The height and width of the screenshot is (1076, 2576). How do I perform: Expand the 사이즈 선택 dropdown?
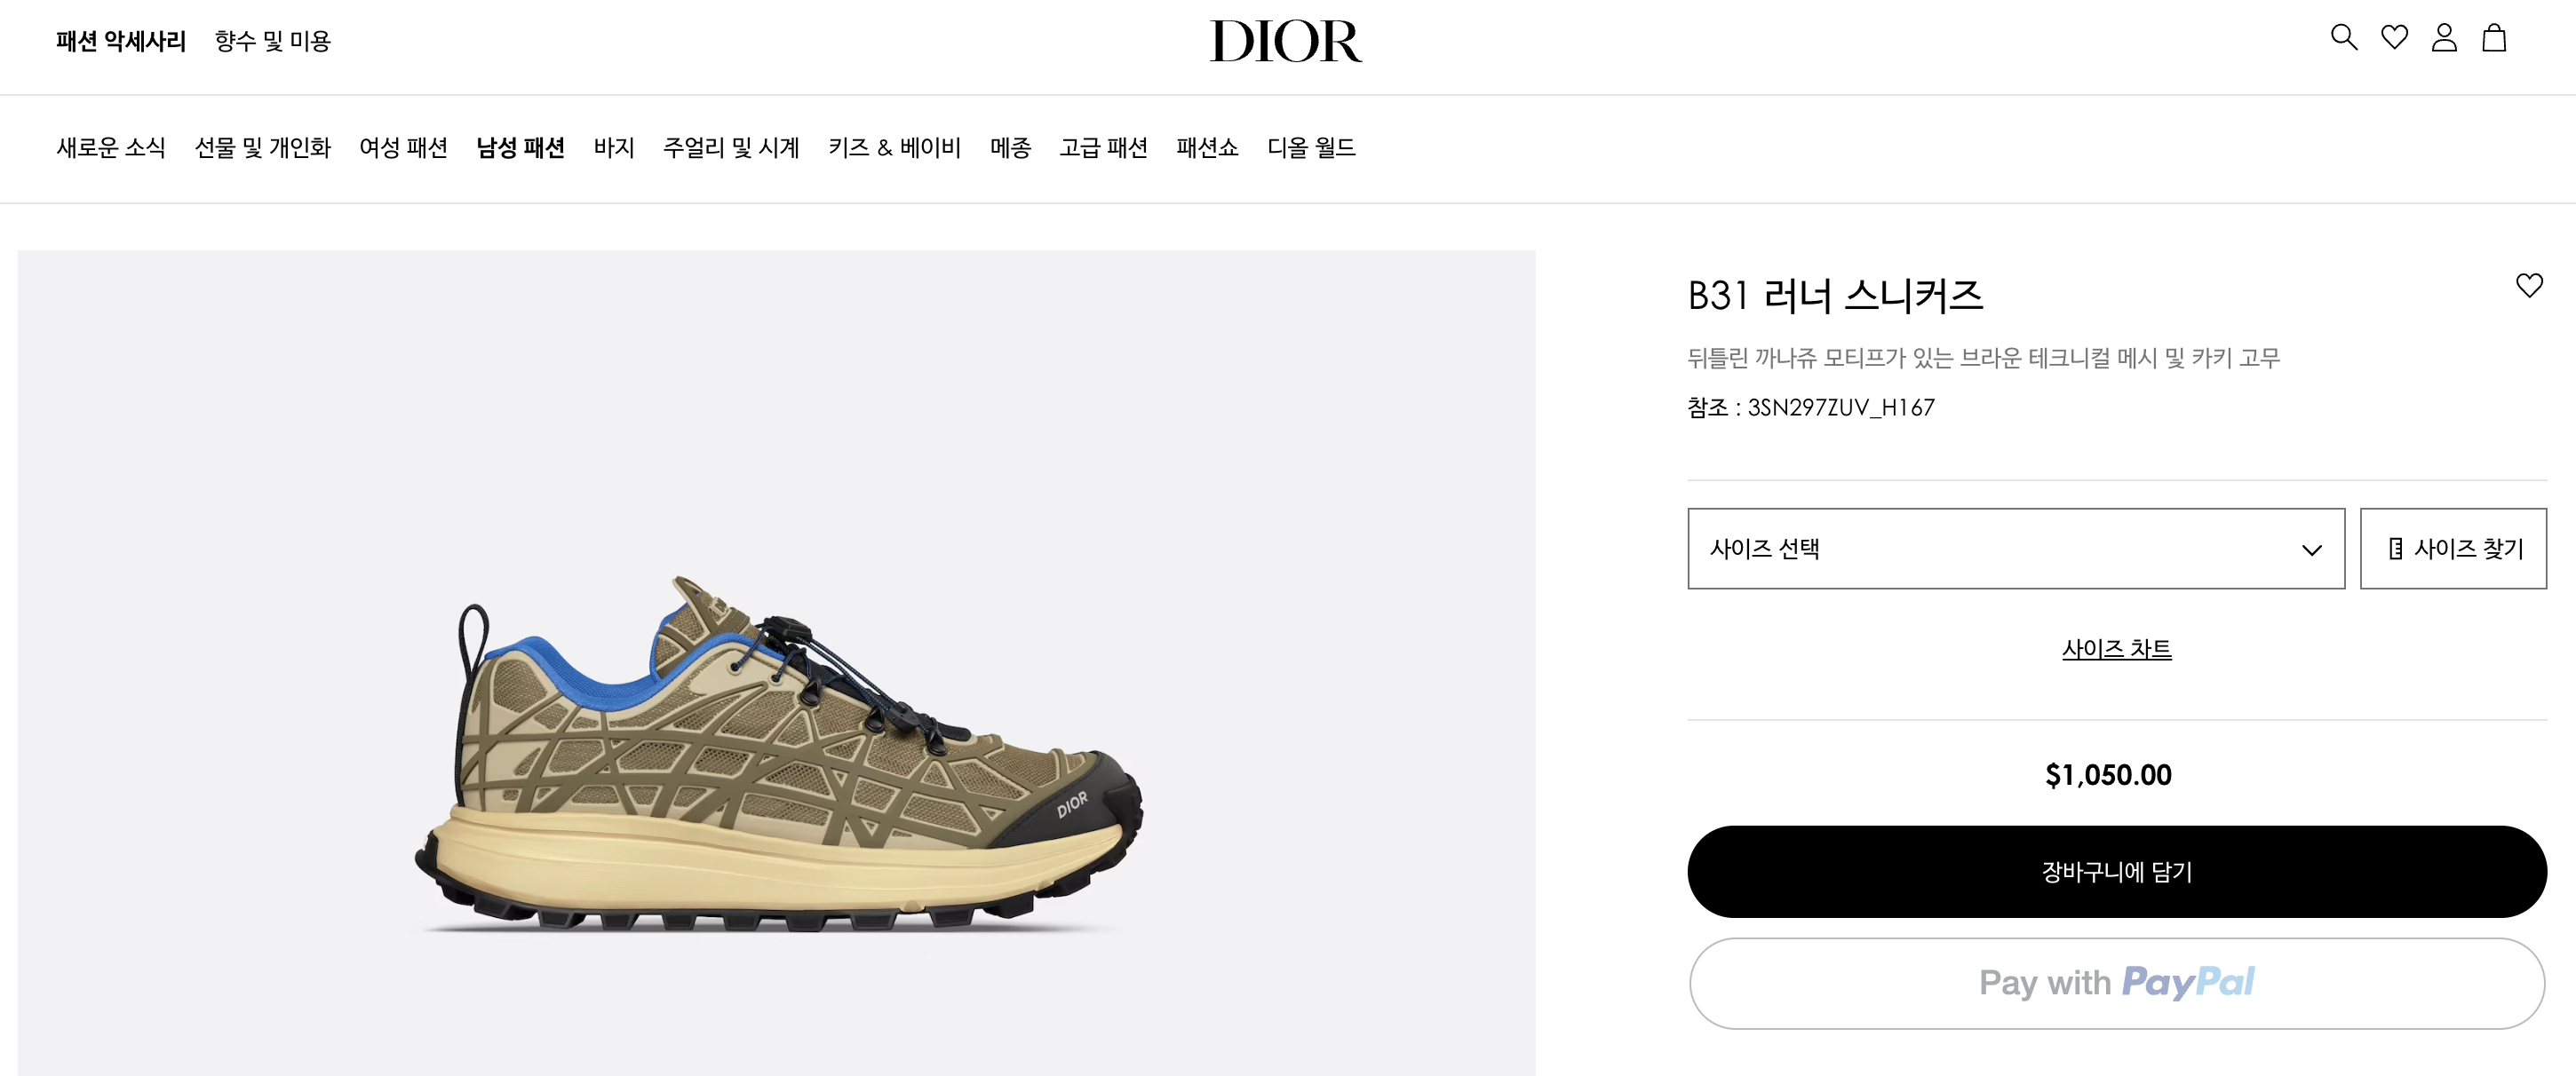2016,549
